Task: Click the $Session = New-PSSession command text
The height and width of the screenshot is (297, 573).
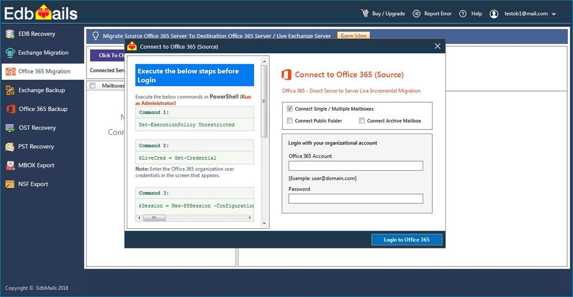Action: pyautogui.click(x=196, y=206)
